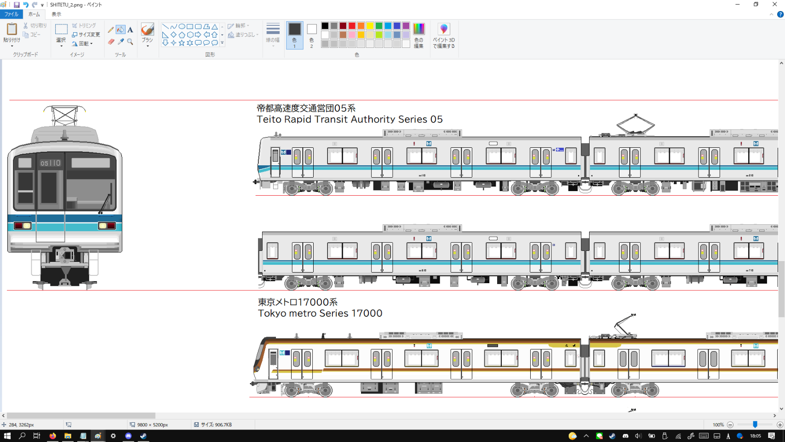Pick the red color swatch
785x442 pixels.
[352, 26]
